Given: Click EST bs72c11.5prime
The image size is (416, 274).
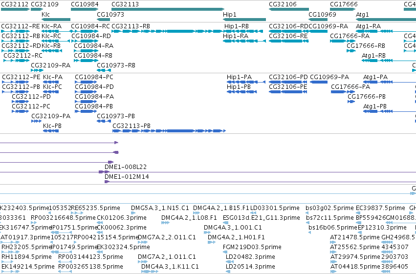Looking at the screenshot, I should click(330, 218).
